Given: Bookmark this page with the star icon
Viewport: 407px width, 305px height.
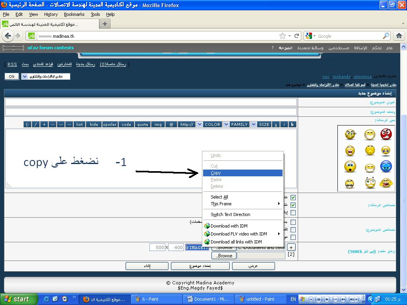Looking at the screenshot, I should coord(283,36).
